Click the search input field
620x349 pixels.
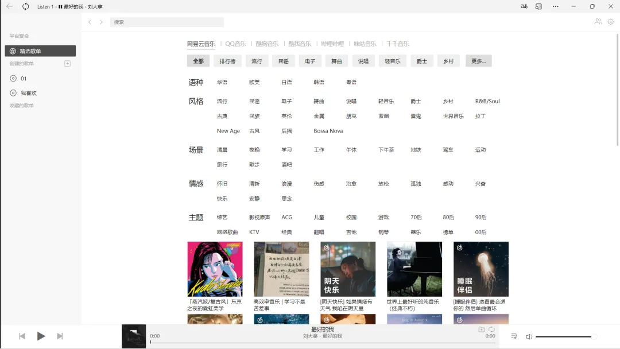(167, 22)
